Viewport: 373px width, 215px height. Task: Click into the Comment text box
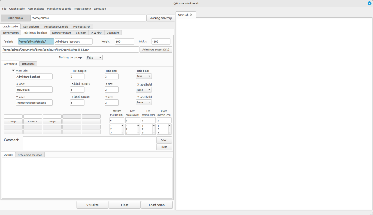[x=89, y=143]
